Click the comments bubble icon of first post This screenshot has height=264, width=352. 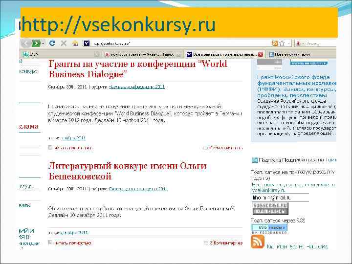[205, 148]
